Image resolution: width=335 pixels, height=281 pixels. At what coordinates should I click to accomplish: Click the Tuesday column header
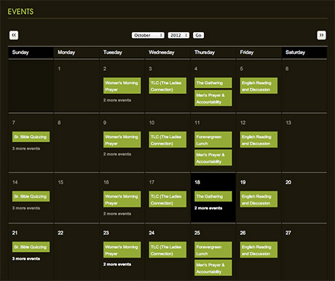click(122, 53)
